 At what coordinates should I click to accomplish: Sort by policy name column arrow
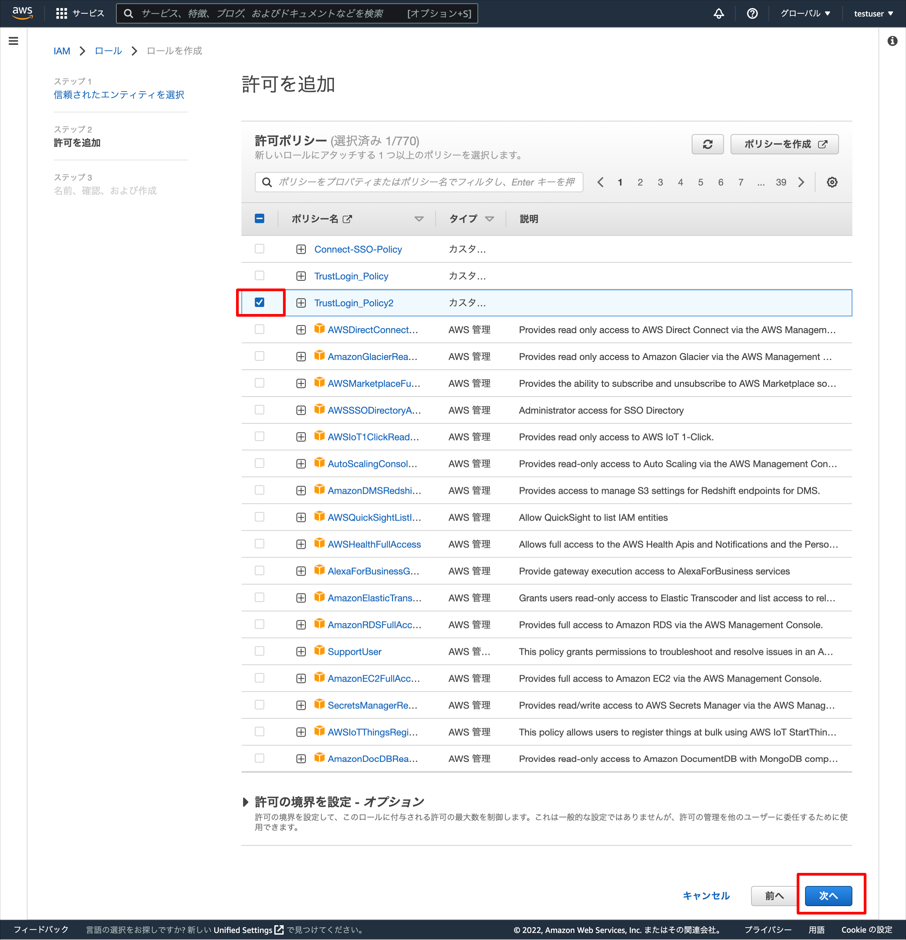[419, 219]
